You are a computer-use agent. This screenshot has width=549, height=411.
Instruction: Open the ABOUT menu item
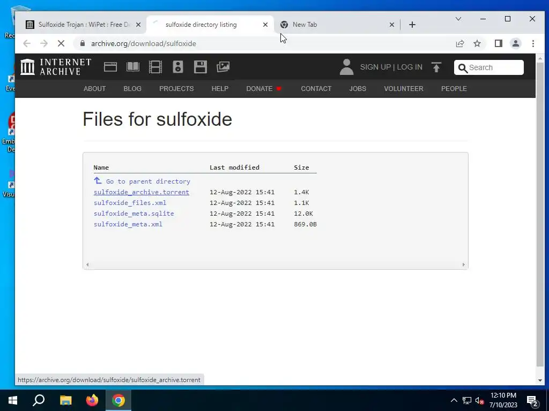94,89
